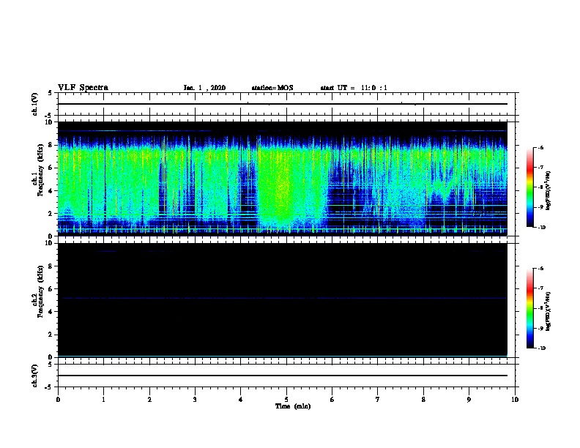Click time axis tick label "10"

point(515,400)
